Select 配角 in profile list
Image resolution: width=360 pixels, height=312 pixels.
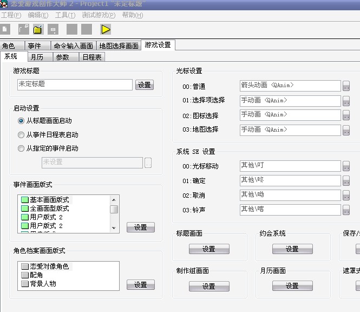36,275
